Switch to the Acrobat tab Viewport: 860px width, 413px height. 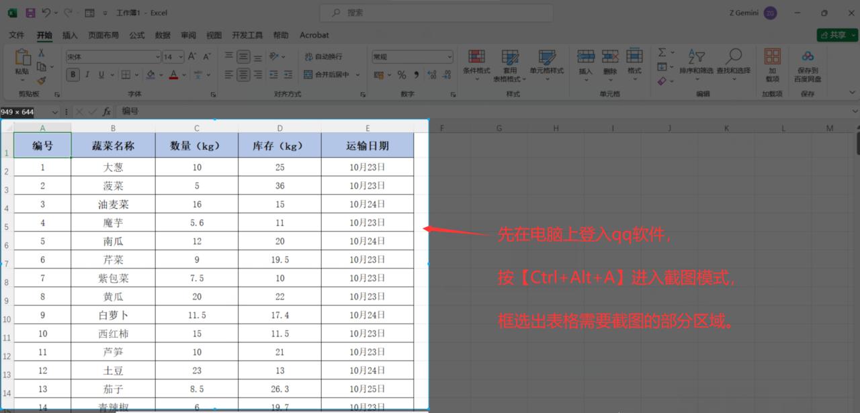pyautogui.click(x=314, y=35)
